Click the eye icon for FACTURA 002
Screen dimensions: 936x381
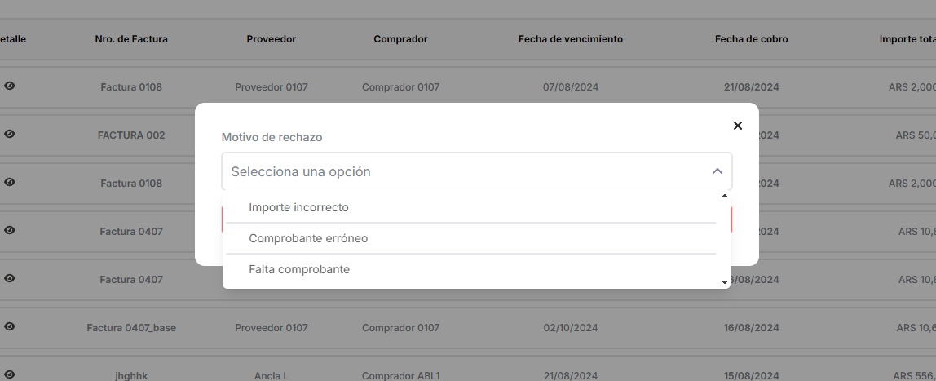pyautogui.click(x=10, y=135)
